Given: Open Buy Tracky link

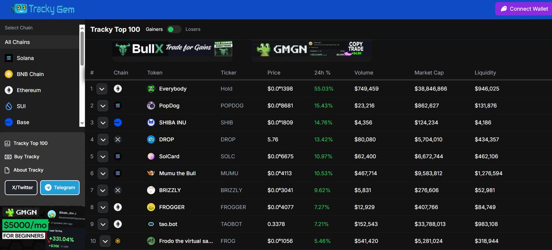Looking at the screenshot, I should [x=22, y=157].
